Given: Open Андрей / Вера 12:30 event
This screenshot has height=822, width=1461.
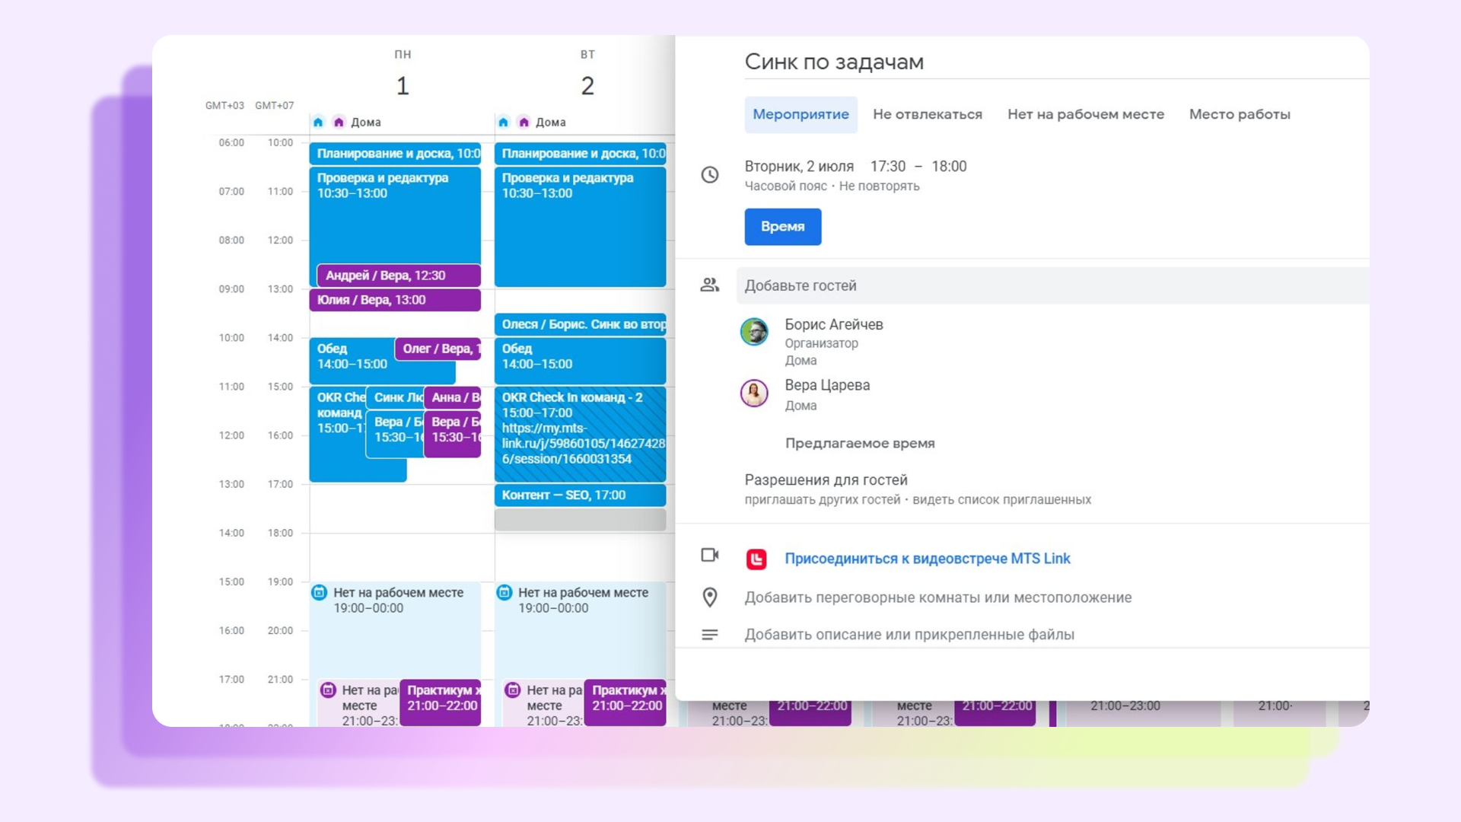Looking at the screenshot, I should (x=399, y=276).
